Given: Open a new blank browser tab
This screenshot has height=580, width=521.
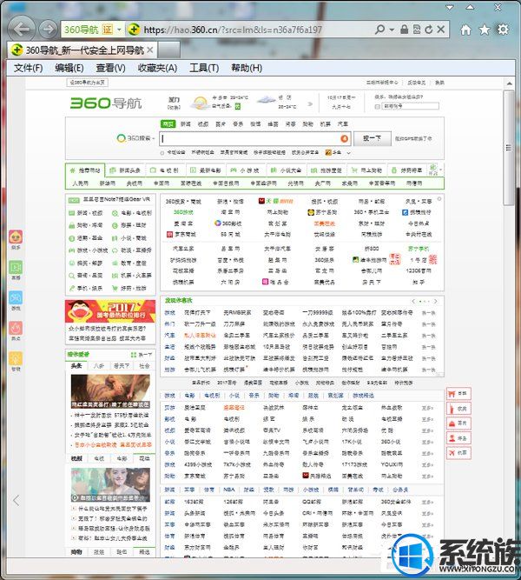Looking at the screenshot, I should (169, 50).
